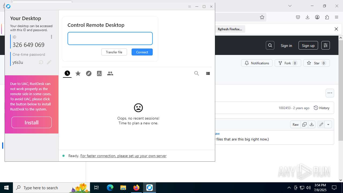Switch to Firefox on taskbar
The height and width of the screenshot is (193, 343).
(136, 188)
